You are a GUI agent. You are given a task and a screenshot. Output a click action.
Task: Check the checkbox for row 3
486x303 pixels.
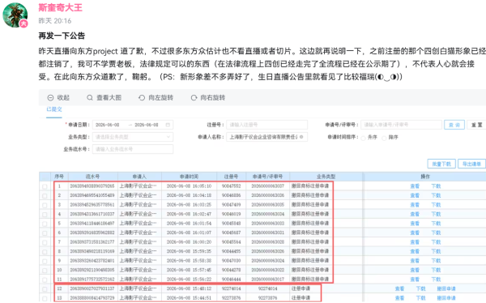coord(45,205)
